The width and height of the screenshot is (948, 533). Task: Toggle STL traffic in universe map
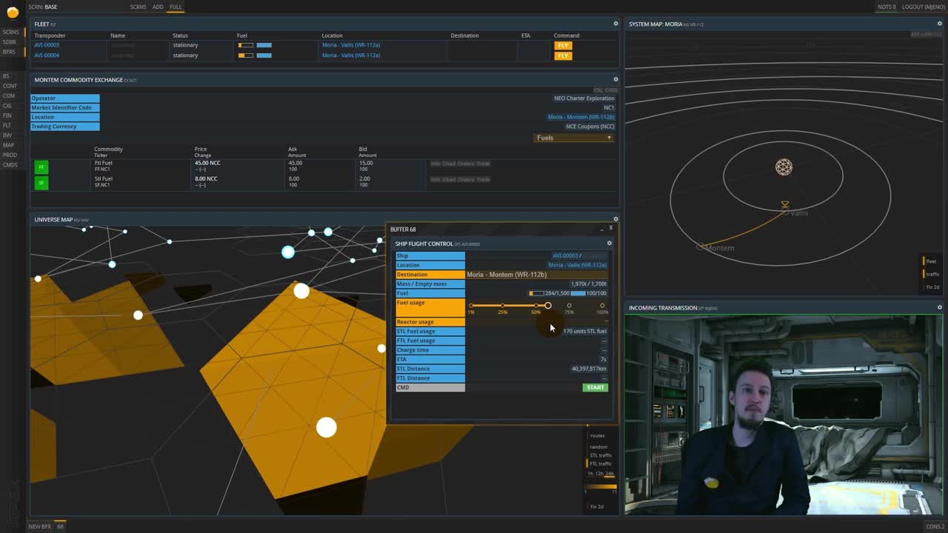(x=600, y=455)
